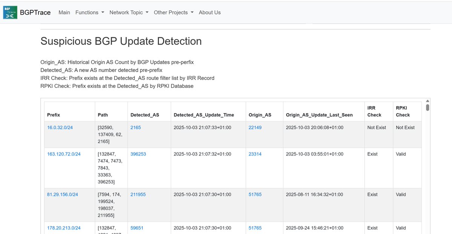Open prefix 163.120.72.0/24 link
The height and width of the screenshot is (234, 452).
coord(64,154)
